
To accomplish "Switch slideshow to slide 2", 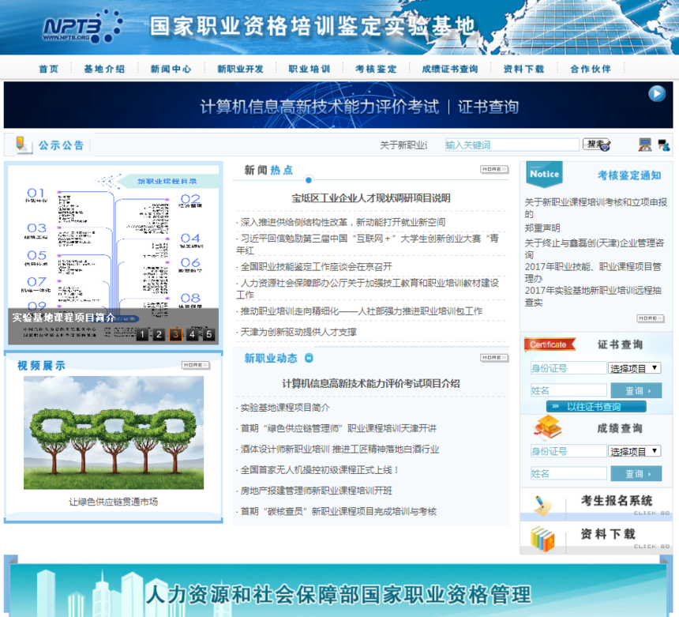I will click(159, 334).
